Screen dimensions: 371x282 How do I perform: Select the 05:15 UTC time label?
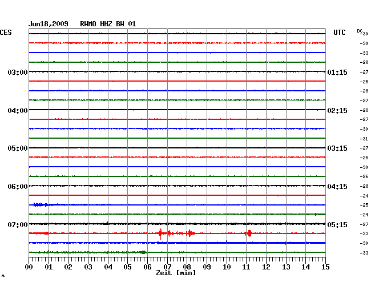[337, 224]
